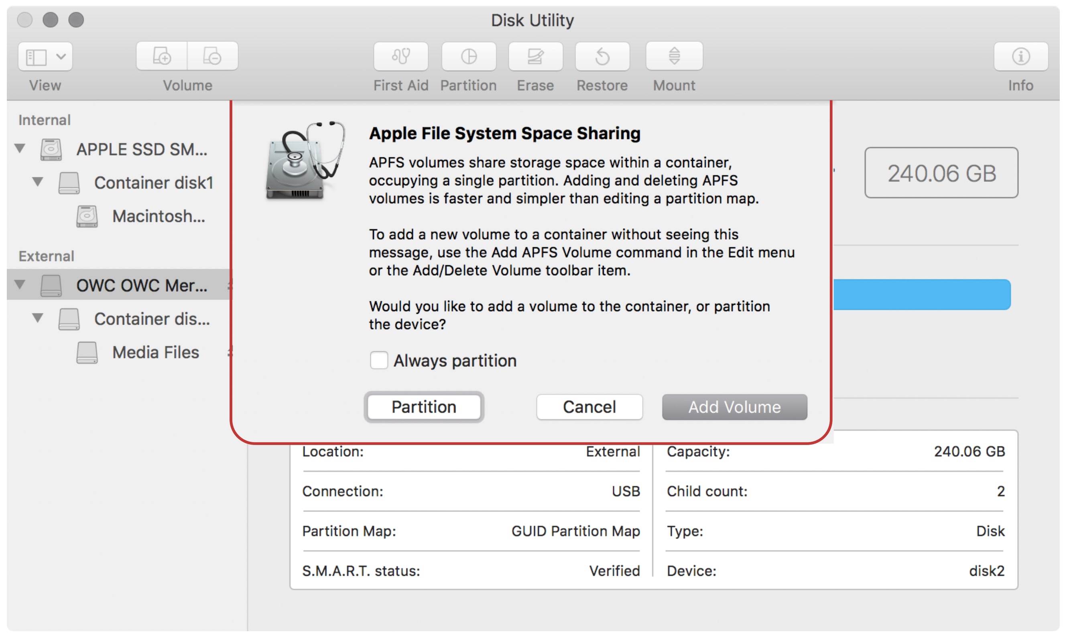Click the delete volume minus icon
The width and height of the screenshot is (1069, 638).
212,56
